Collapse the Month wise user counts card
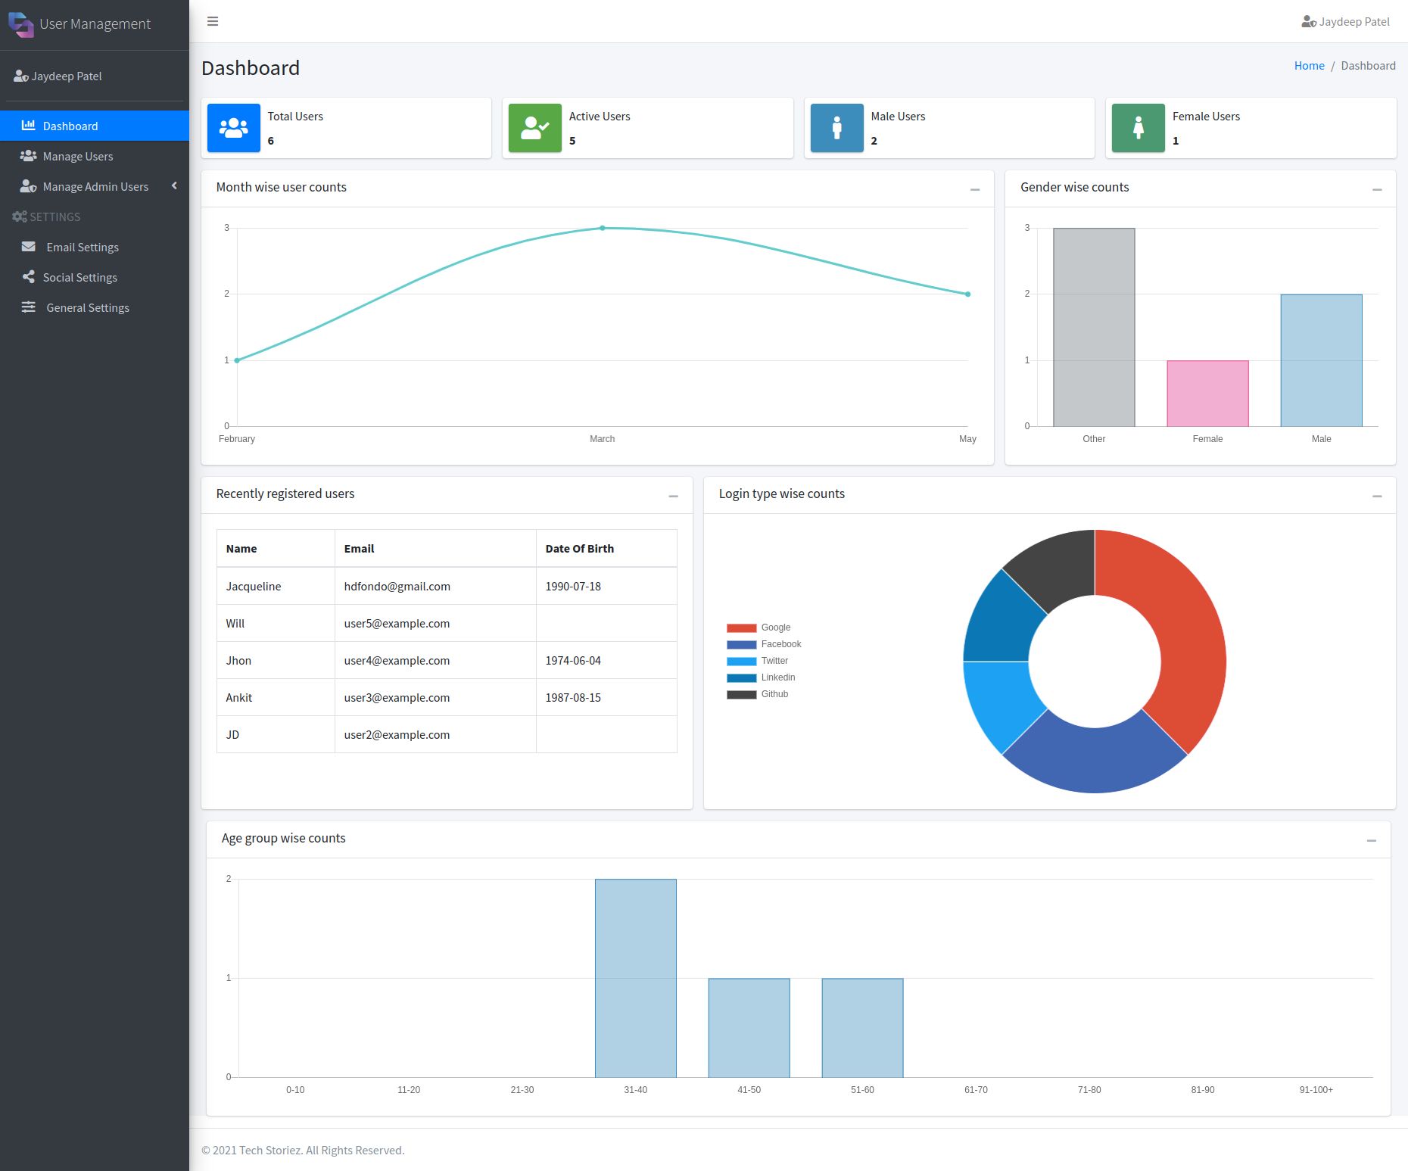The height and width of the screenshot is (1171, 1408). (975, 189)
